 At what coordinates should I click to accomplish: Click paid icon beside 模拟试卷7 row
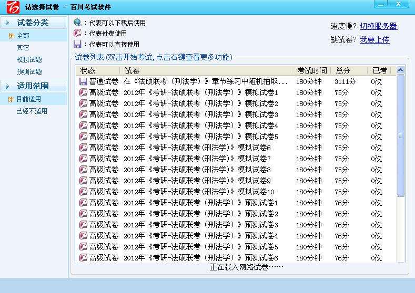(x=83, y=159)
